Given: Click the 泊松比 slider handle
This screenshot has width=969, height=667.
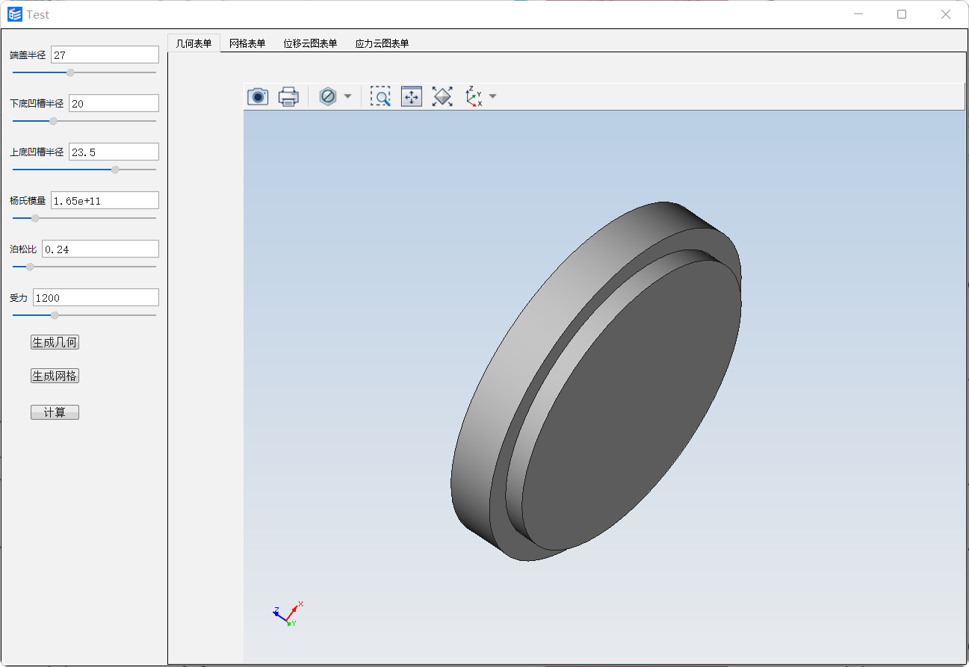Looking at the screenshot, I should point(30,267).
